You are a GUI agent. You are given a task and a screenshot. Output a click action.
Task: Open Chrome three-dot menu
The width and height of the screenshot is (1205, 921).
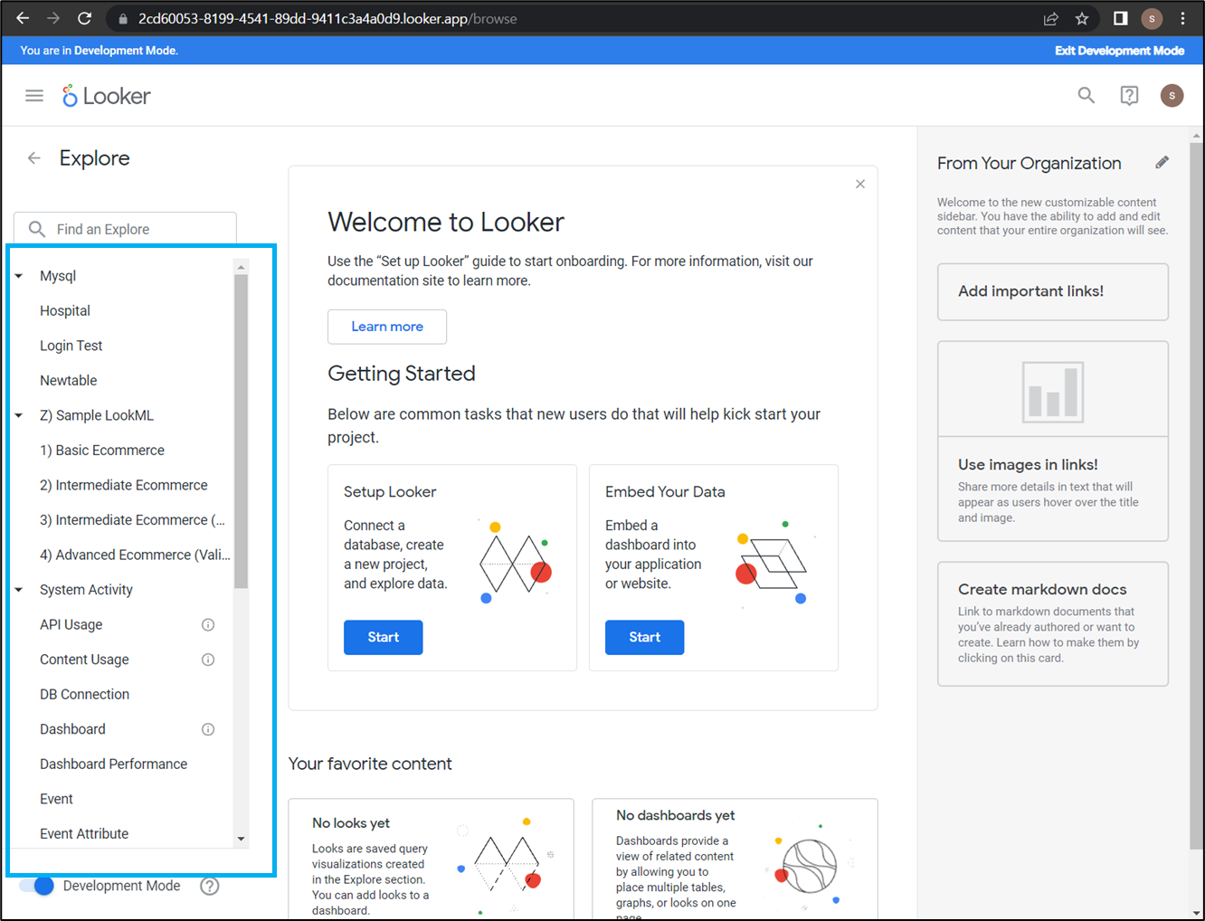click(1182, 18)
